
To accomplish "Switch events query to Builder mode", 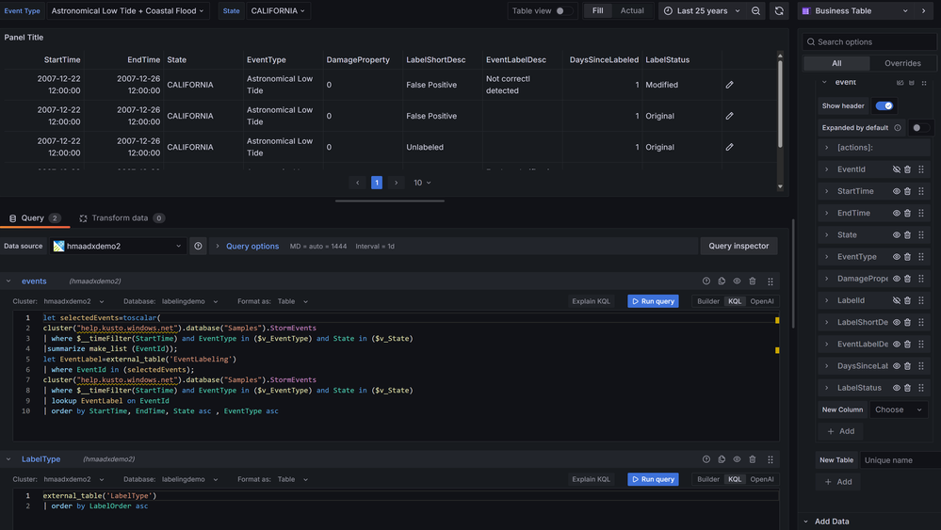I will (x=708, y=301).
